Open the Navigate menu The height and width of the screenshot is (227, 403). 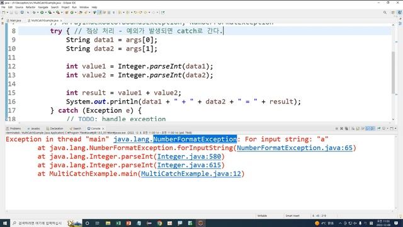[43, 7]
